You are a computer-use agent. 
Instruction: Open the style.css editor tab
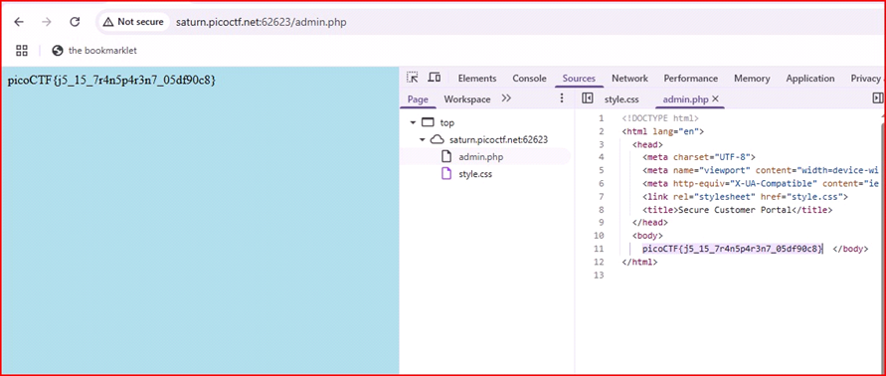tap(621, 99)
